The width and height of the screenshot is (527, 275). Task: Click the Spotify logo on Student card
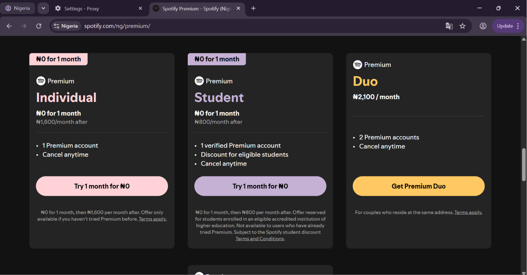(199, 81)
